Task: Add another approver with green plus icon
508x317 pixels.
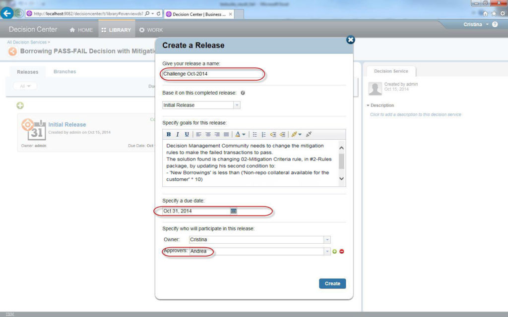Action: click(x=334, y=252)
